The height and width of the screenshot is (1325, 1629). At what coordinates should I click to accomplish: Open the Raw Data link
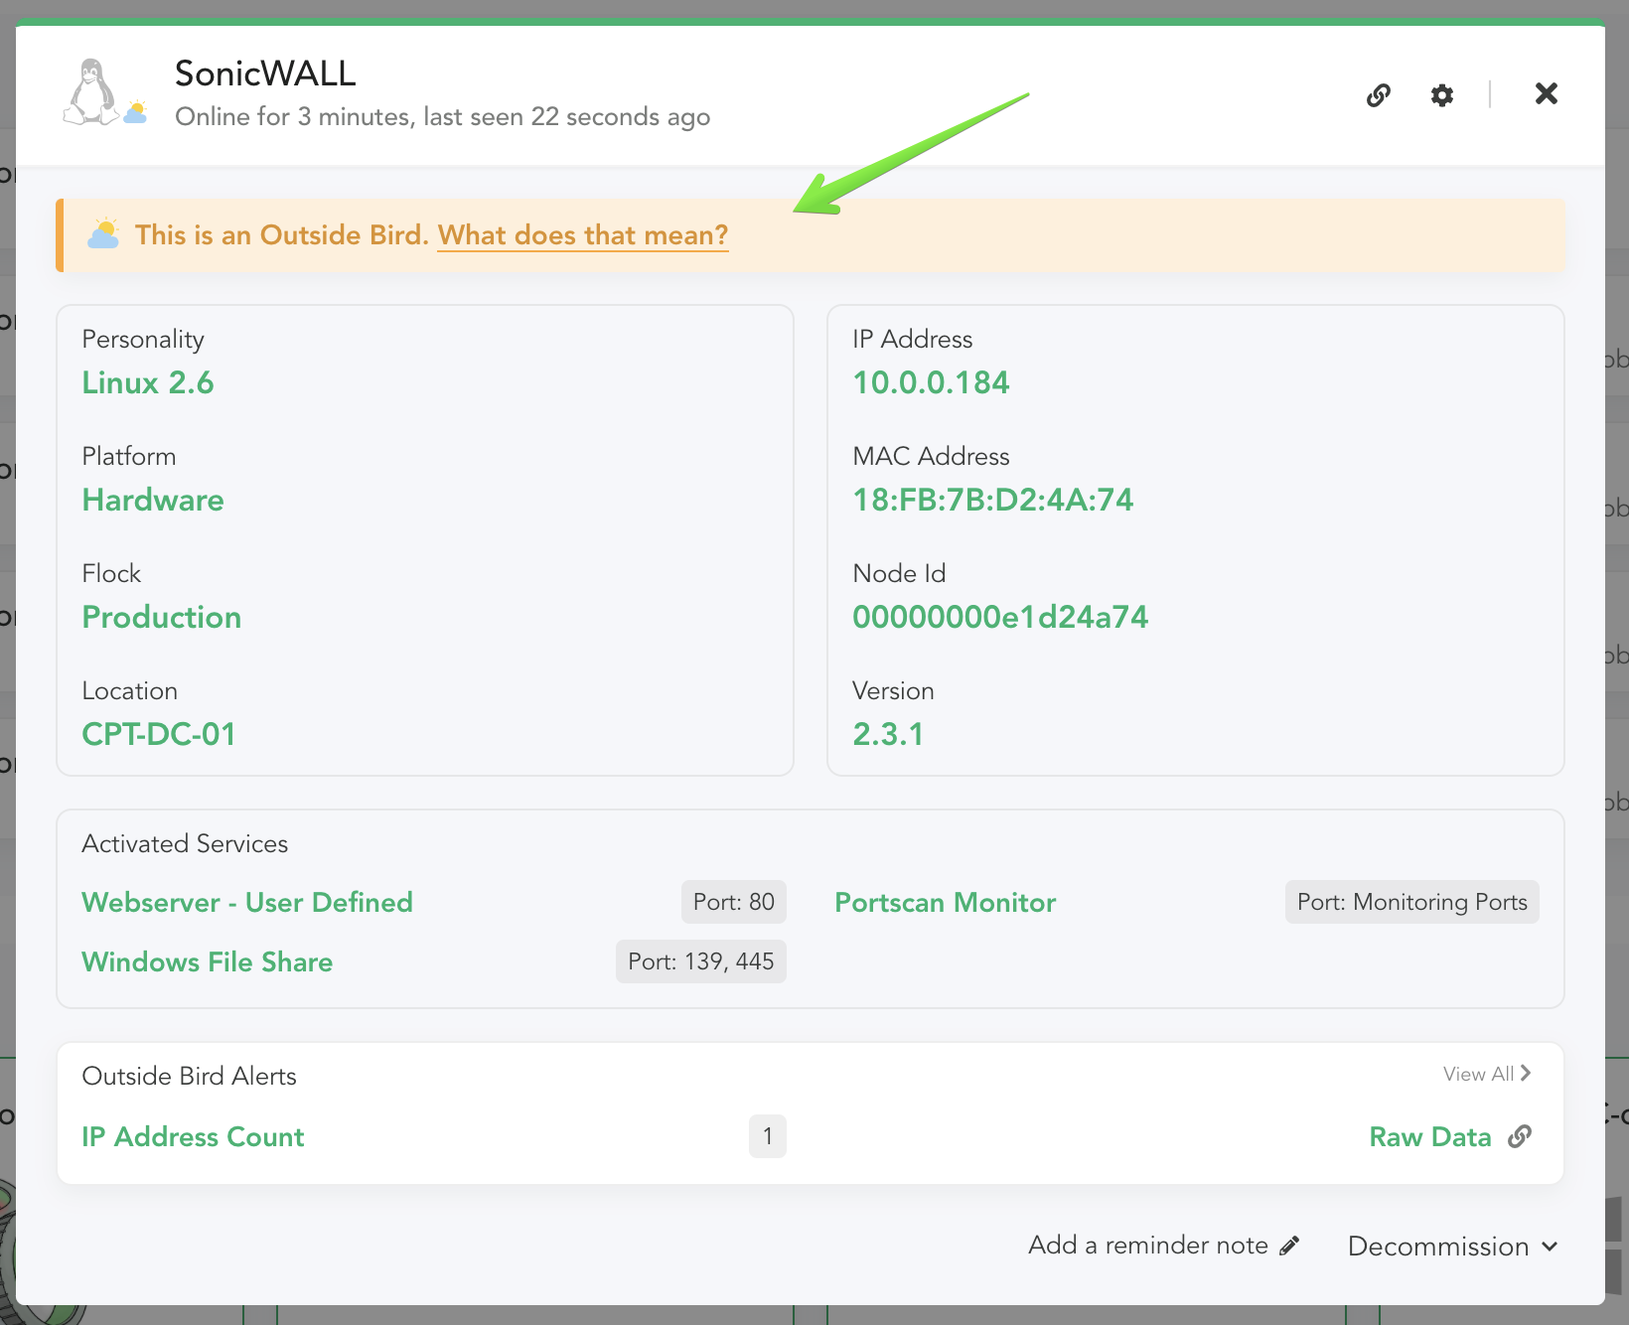[x=1430, y=1136]
